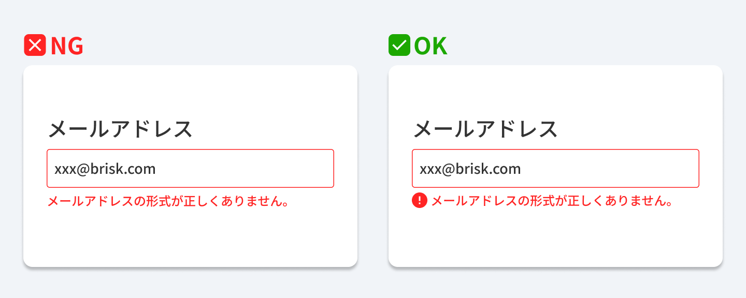
Task: Select the メールアドレス label in OK card
Action: click(x=485, y=129)
